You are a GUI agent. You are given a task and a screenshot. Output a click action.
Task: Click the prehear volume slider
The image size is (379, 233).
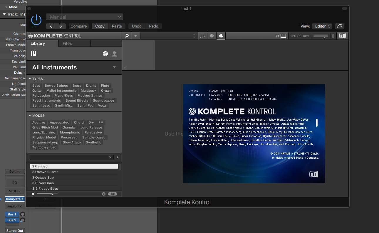47,194
